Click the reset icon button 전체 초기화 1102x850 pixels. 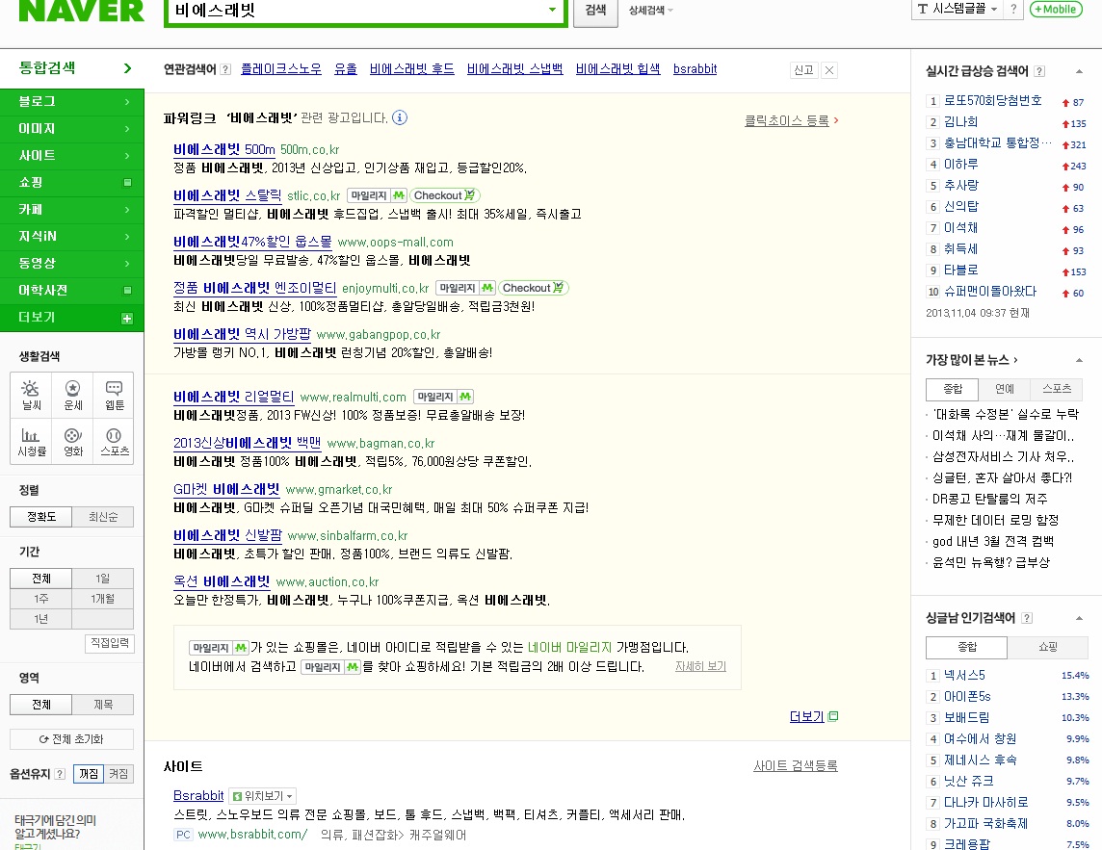click(x=71, y=739)
